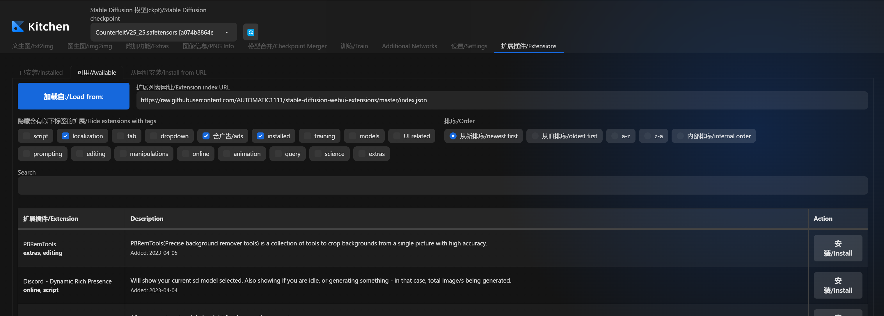Toggle the online tag checkbox
This screenshot has width=884, height=316.
coord(186,154)
